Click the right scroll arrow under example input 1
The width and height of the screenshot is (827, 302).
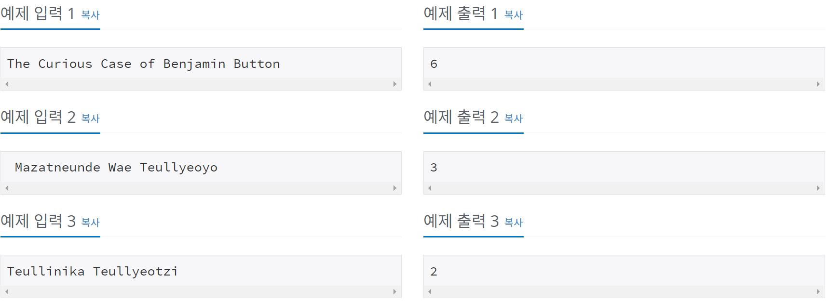(x=395, y=84)
